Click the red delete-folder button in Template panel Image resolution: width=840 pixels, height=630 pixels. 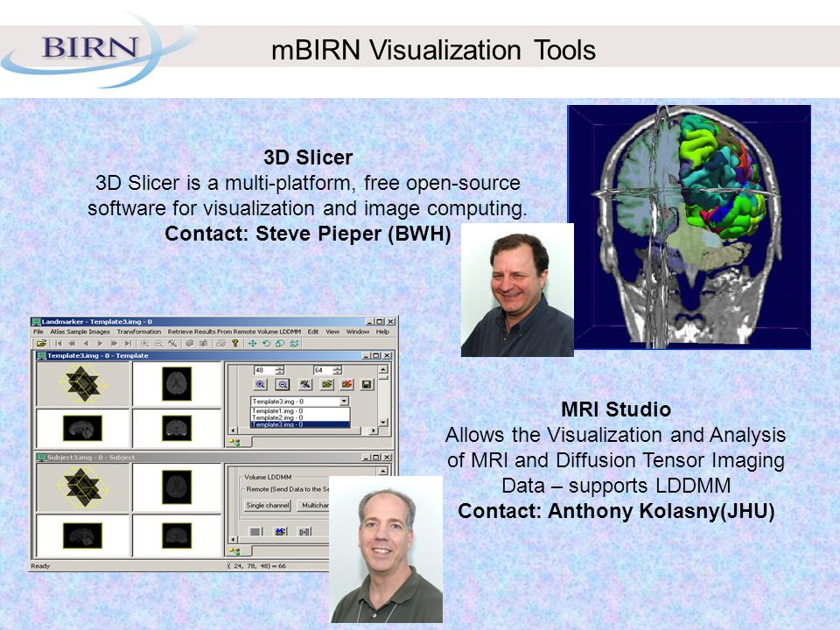(x=346, y=384)
